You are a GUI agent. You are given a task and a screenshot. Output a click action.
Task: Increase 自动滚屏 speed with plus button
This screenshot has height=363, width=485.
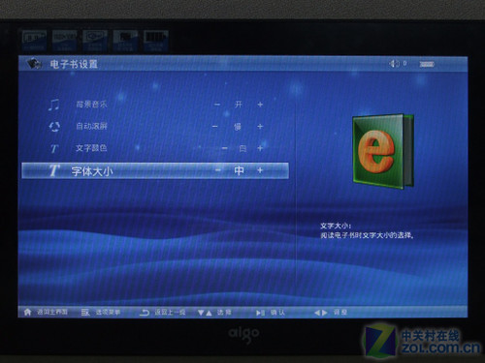point(260,127)
